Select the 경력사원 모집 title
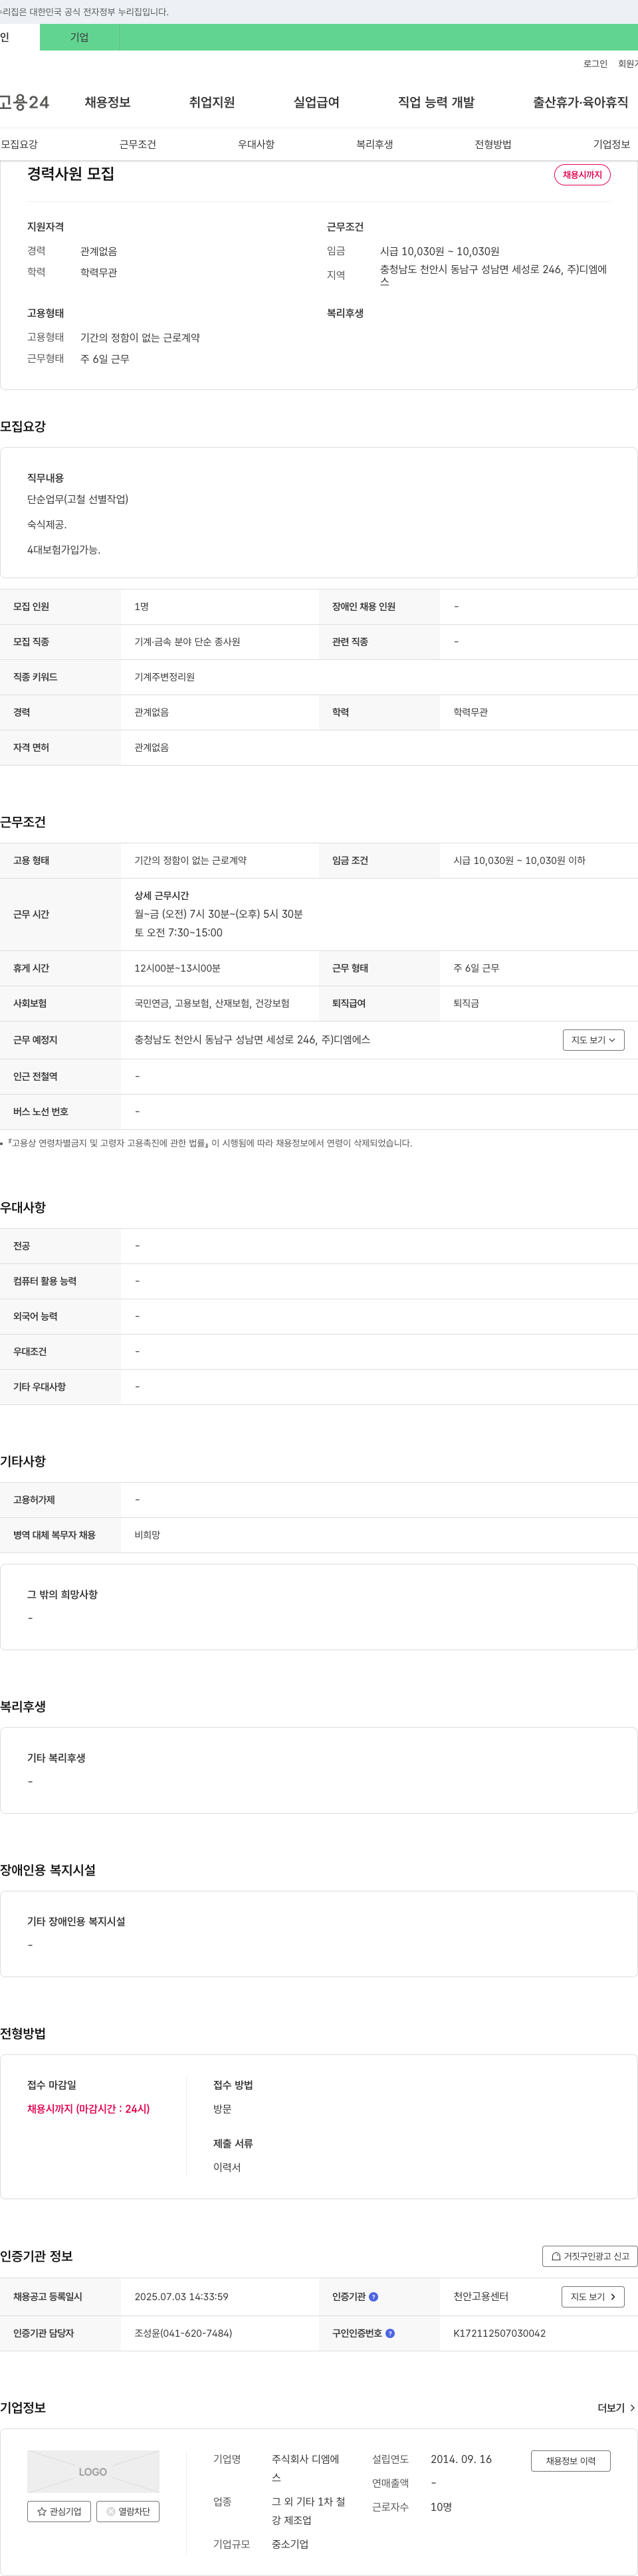Image resolution: width=638 pixels, height=2576 pixels. coord(70,174)
